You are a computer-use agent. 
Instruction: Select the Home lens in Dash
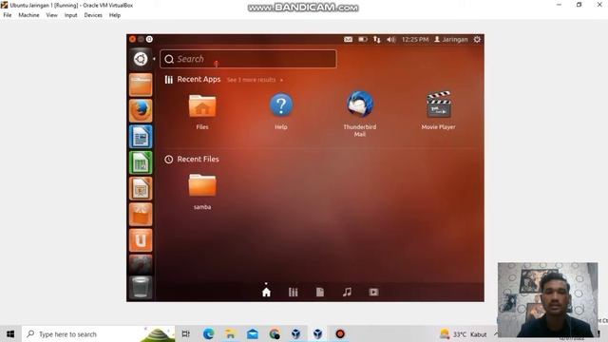(266, 292)
